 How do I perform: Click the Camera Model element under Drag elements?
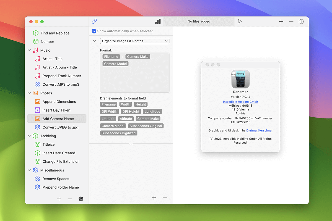point(113,126)
